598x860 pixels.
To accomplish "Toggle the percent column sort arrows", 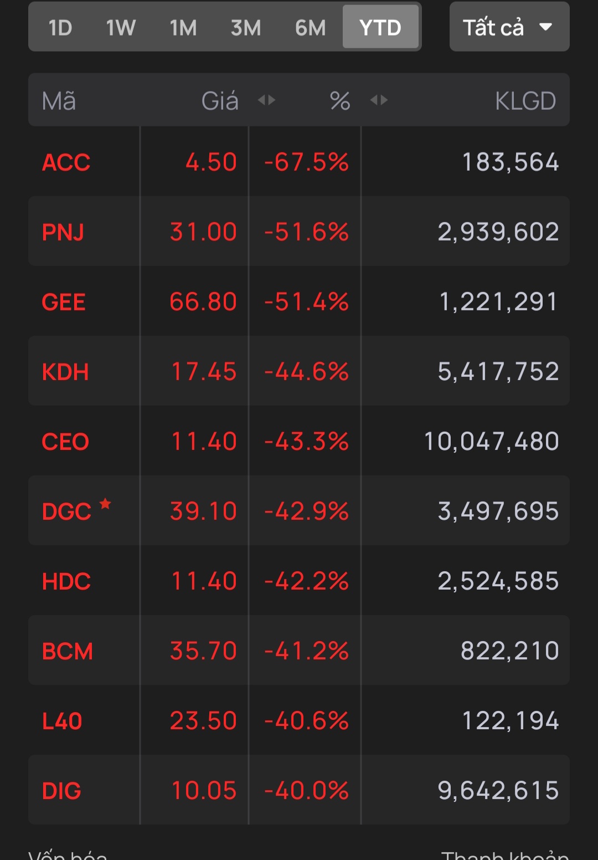I will click(x=379, y=100).
